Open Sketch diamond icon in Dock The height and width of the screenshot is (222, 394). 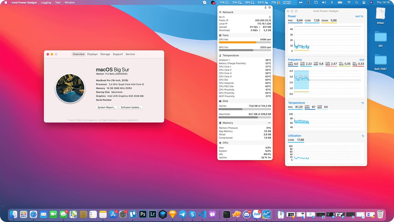click(x=172, y=214)
